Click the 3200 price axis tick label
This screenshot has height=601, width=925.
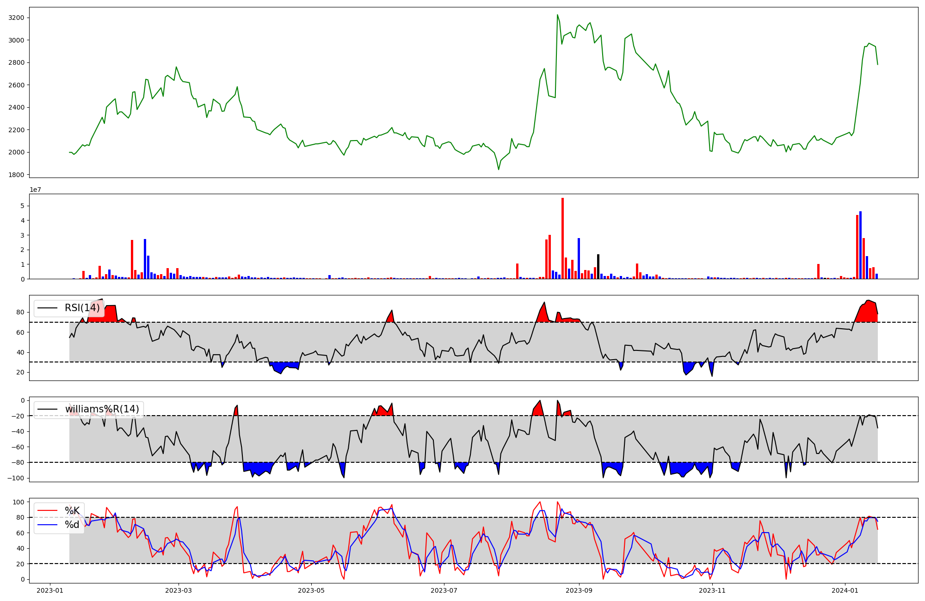16,18
